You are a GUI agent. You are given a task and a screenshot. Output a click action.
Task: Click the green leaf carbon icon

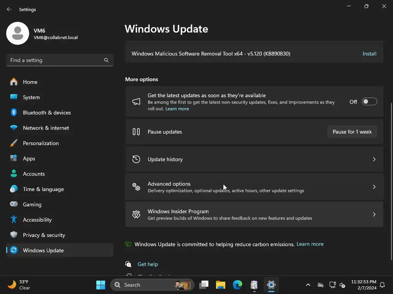pos(128,244)
